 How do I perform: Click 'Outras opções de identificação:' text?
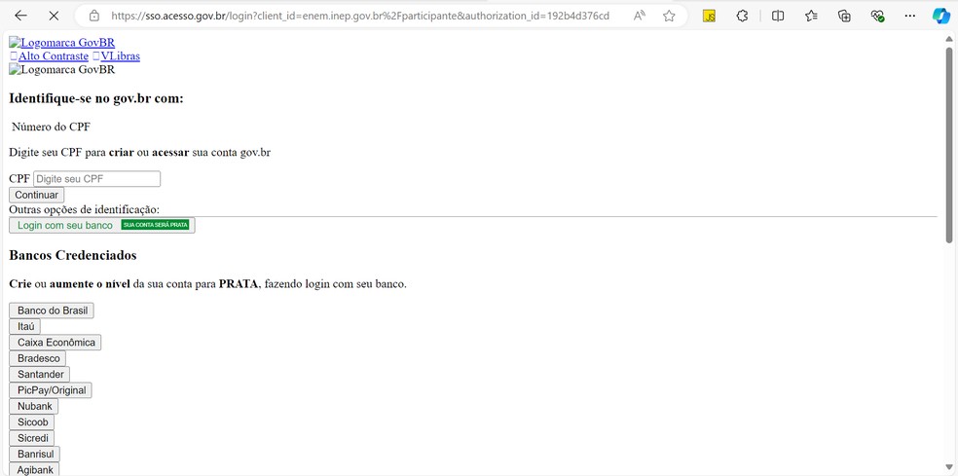pyautogui.click(x=85, y=209)
